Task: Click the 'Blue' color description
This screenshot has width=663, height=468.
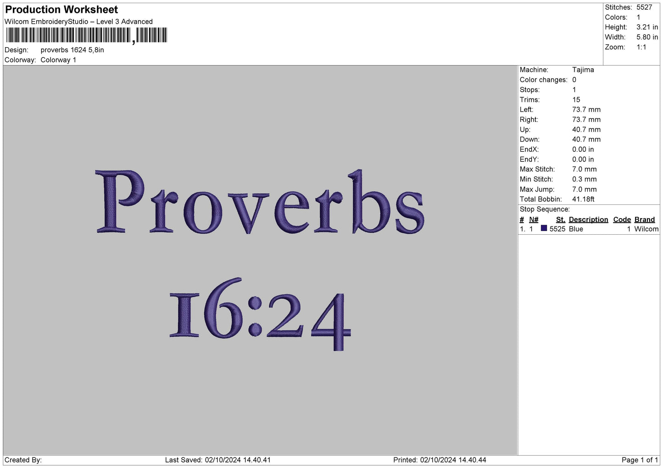Action: pyautogui.click(x=576, y=229)
